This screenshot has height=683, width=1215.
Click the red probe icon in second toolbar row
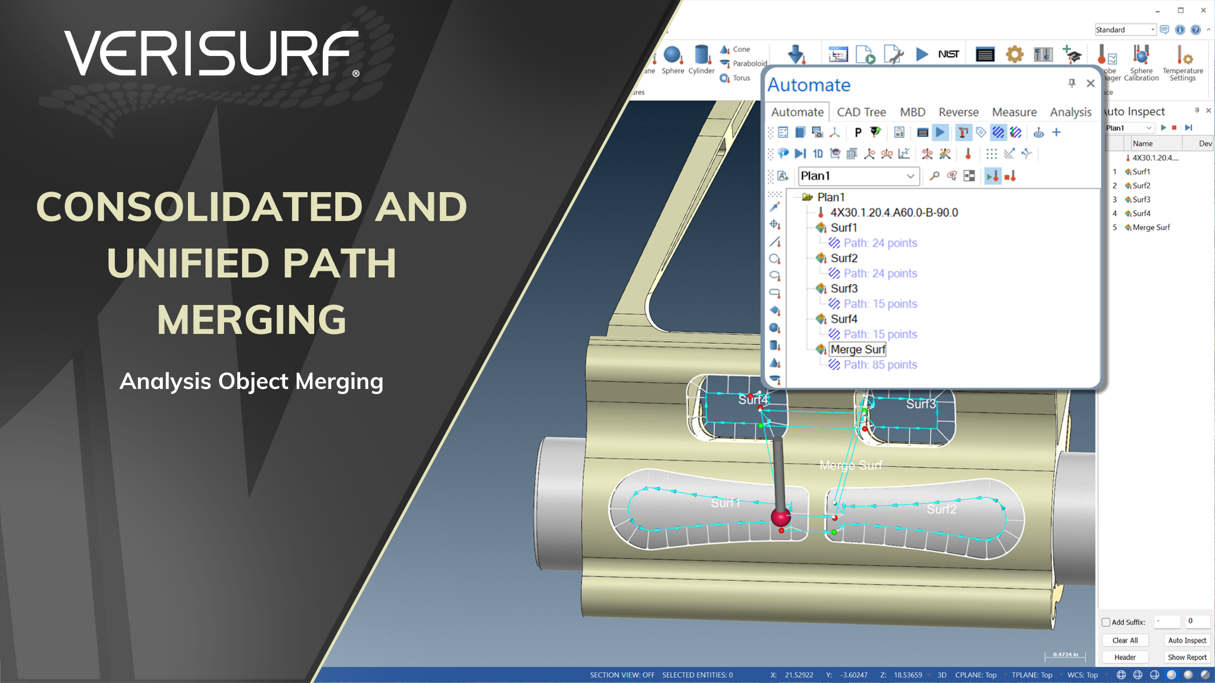[968, 154]
